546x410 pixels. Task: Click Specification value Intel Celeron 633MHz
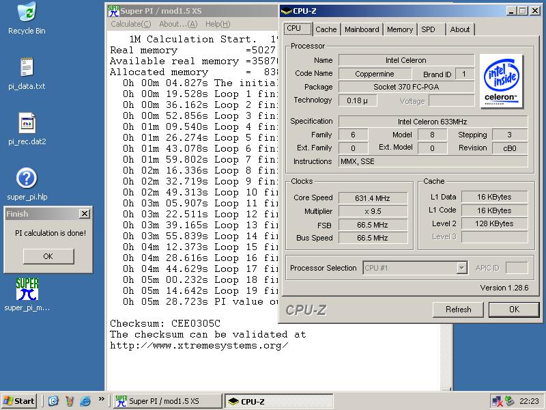click(x=433, y=122)
